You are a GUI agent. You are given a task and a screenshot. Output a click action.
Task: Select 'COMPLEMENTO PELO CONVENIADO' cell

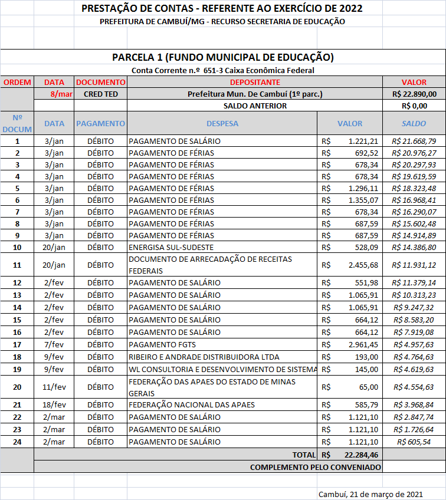[x=208, y=467]
